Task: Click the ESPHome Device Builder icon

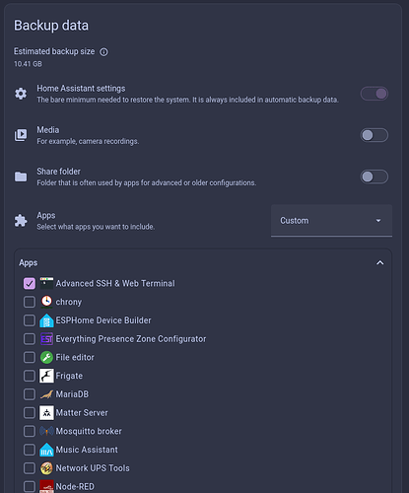Action: pyautogui.click(x=46, y=320)
